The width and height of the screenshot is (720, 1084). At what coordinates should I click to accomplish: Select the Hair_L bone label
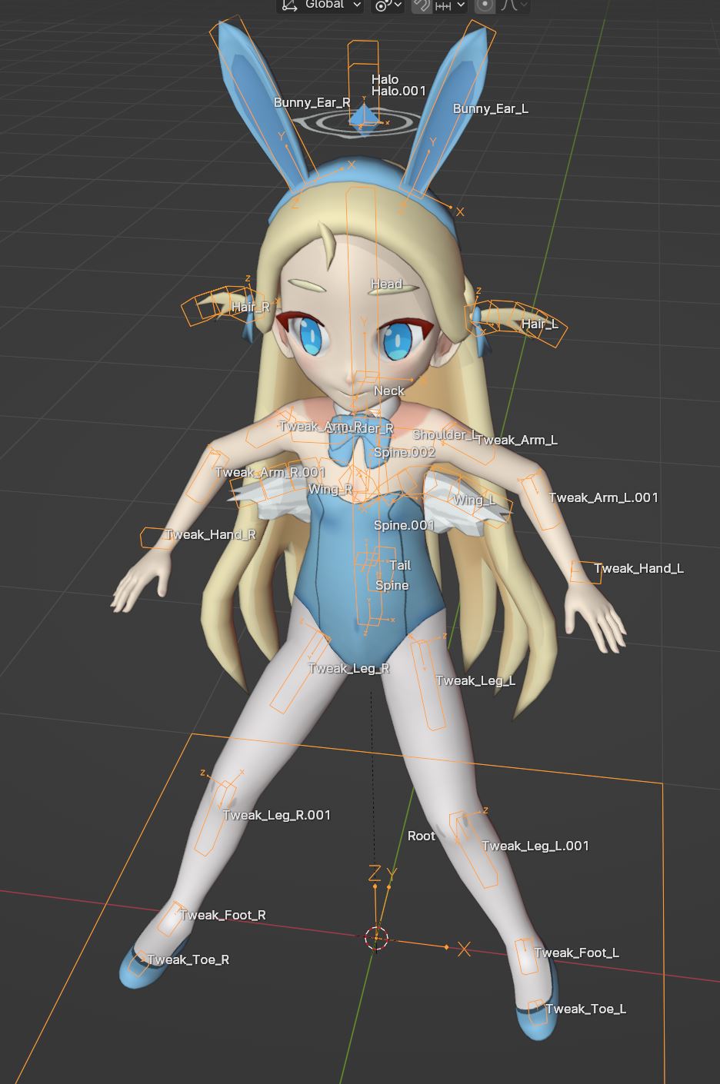click(x=540, y=324)
